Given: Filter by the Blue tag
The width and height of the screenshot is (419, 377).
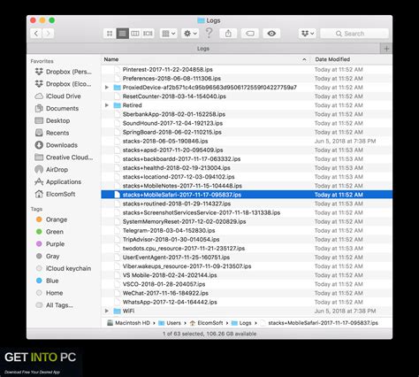Looking at the screenshot, I should [x=47, y=281].
